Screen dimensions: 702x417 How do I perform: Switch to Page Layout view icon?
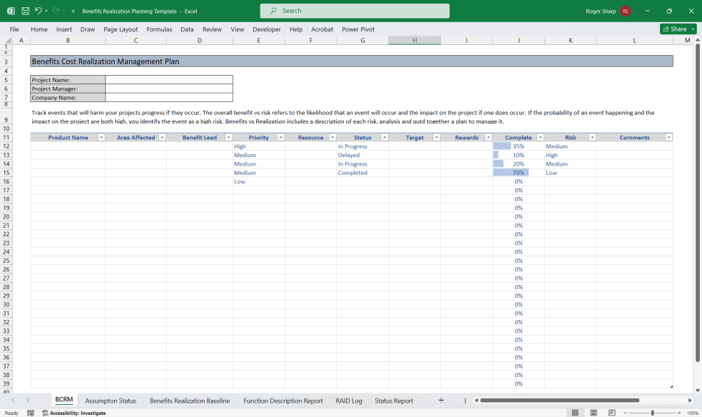[x=593, y=412]
